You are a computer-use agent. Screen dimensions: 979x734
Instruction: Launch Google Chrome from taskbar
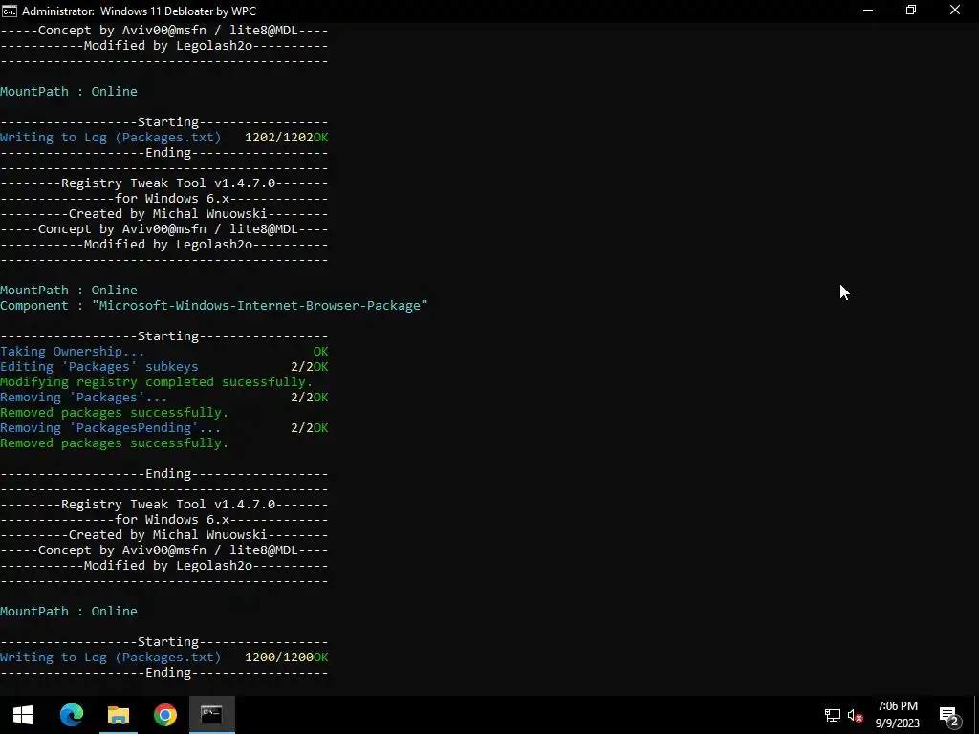164,715
